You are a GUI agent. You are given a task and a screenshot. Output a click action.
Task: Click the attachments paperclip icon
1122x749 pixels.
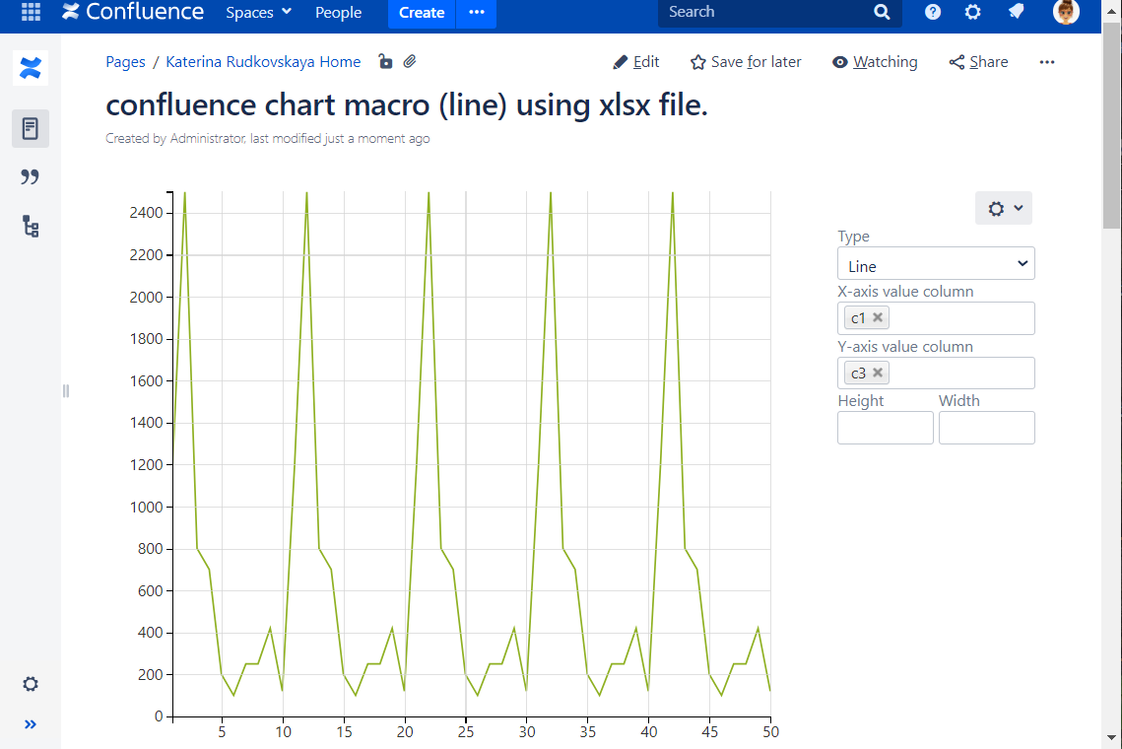pyautogui.click(x=410, y=61)
